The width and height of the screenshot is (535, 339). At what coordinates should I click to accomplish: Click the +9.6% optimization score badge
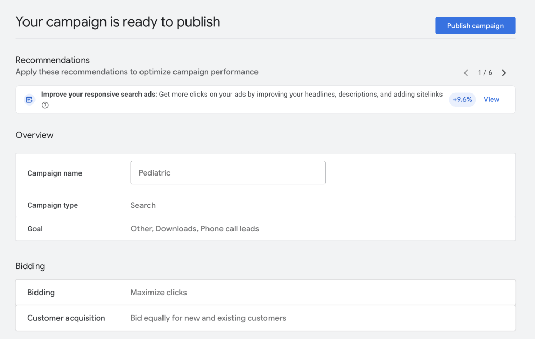click(462, 99)
